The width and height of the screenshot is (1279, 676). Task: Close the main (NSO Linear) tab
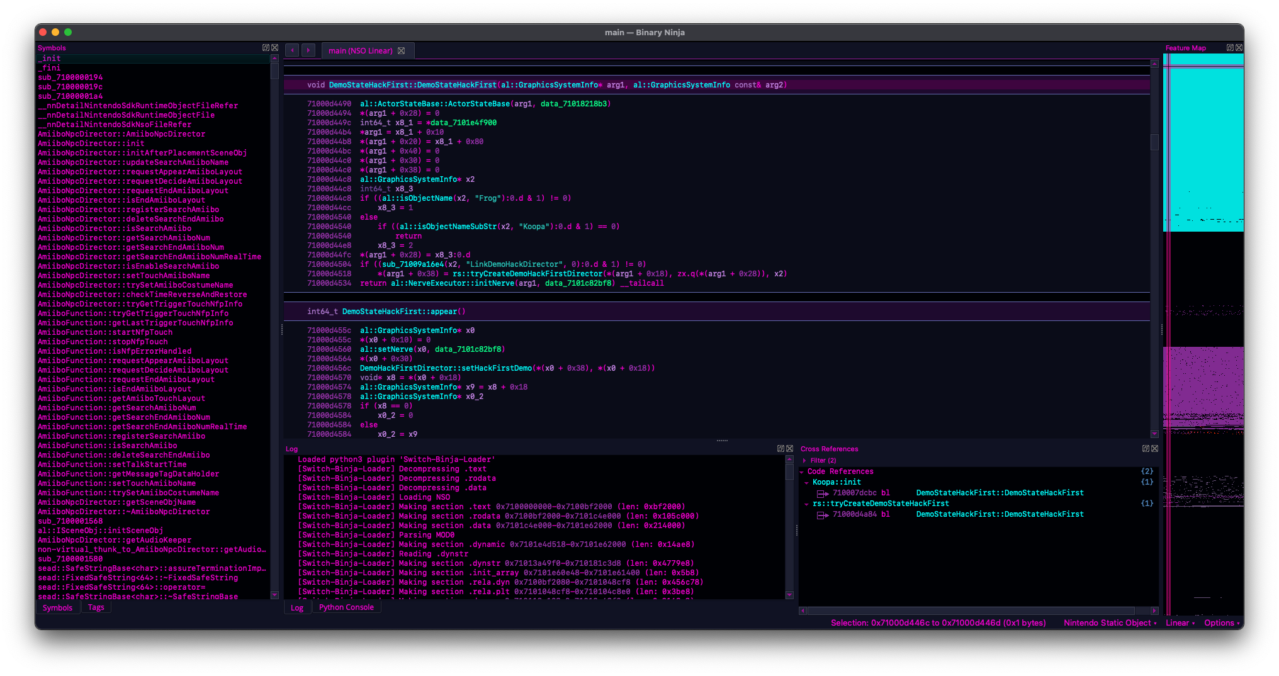402,51
